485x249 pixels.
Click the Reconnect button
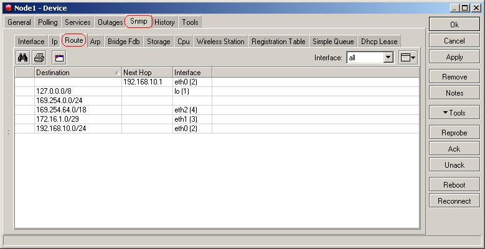(454, 201)
